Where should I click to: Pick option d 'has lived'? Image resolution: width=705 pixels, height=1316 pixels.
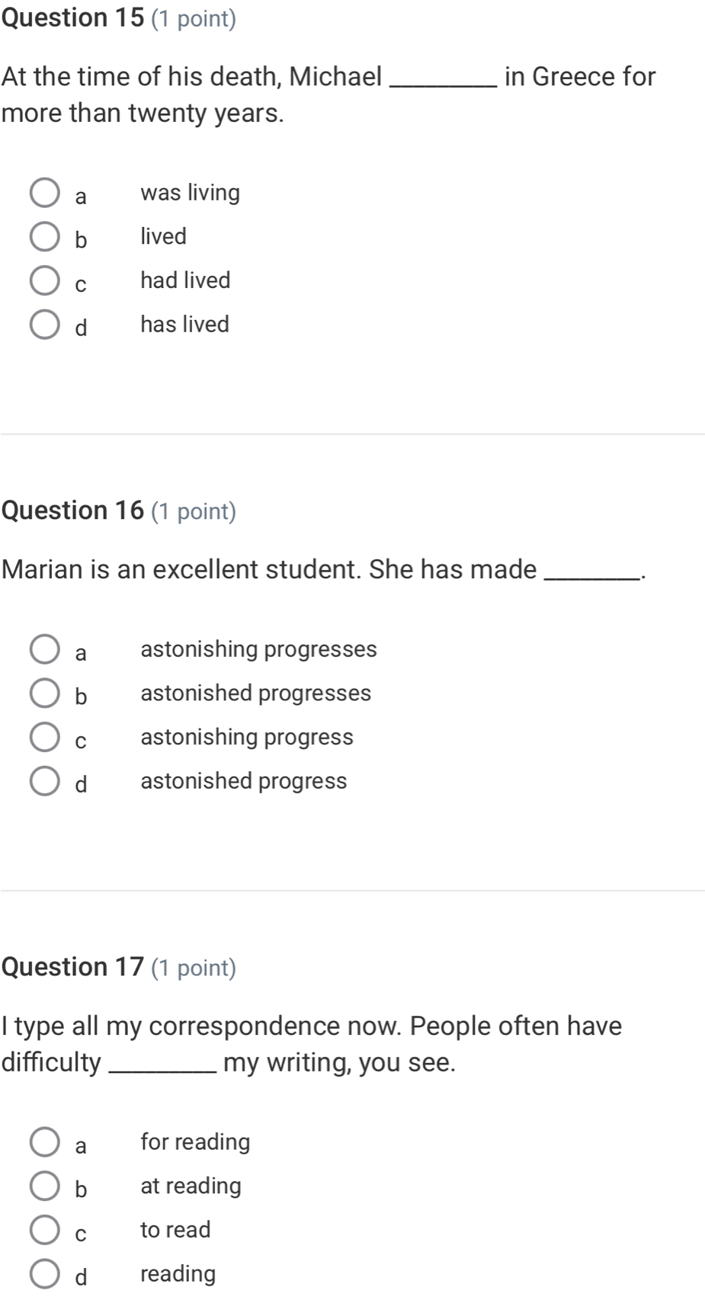(45, 325)
